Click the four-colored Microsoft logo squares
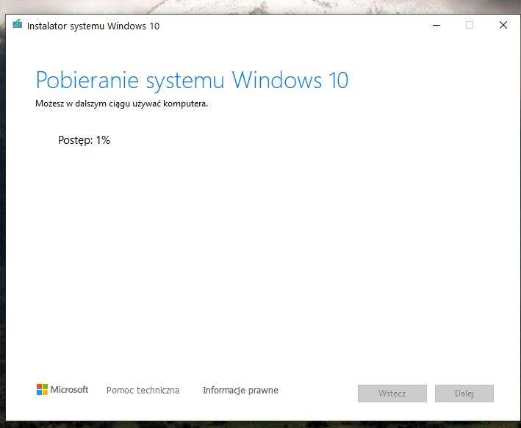This screenshot has height=428, width=521. 42,390
